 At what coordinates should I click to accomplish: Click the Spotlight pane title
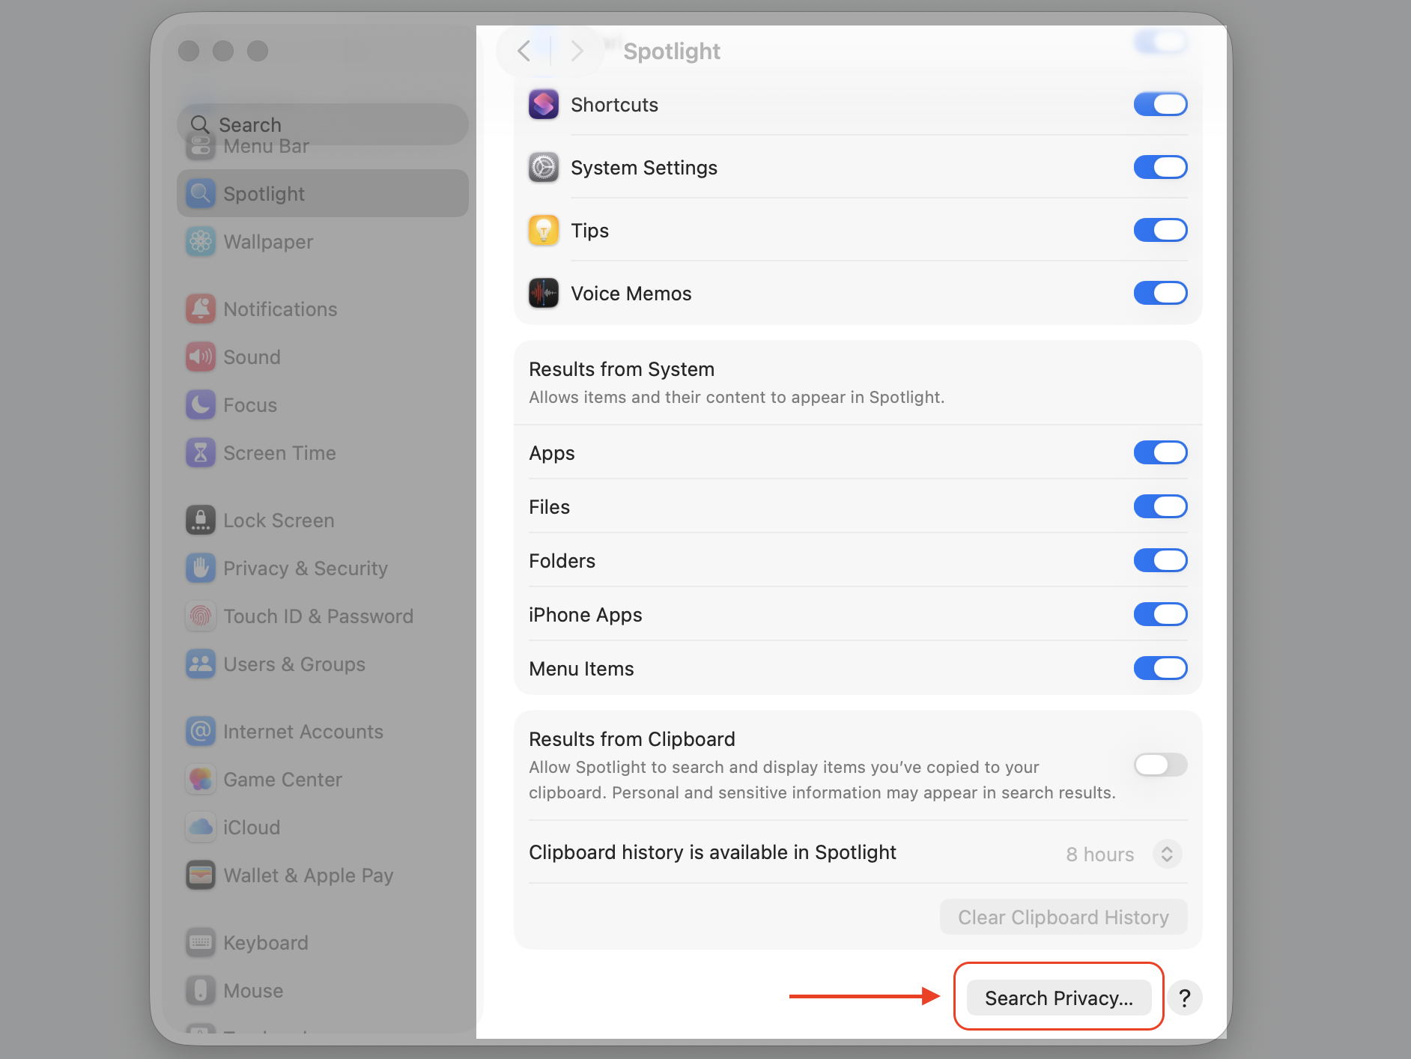672,51
